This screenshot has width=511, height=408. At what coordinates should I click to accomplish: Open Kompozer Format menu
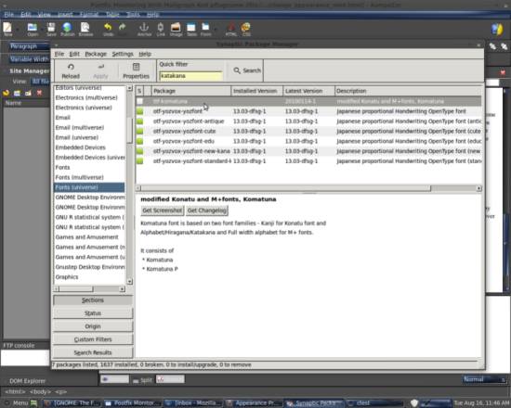point(89,14)
